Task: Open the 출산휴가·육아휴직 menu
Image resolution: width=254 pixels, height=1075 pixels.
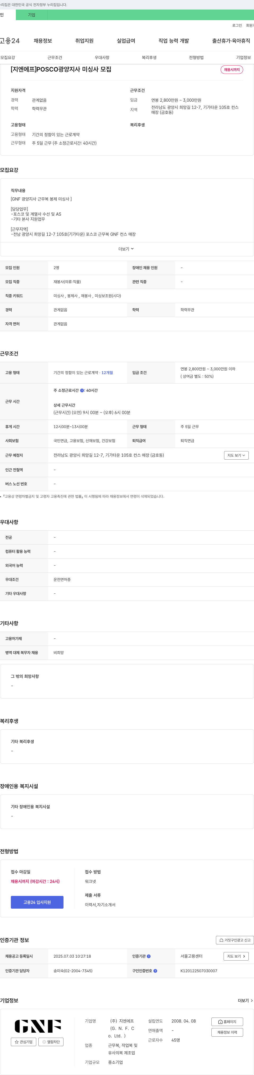Action: (x=231, y=41)
